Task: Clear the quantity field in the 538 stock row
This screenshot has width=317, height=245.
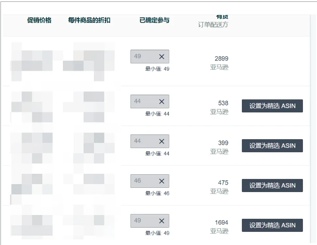Action: 162,102
